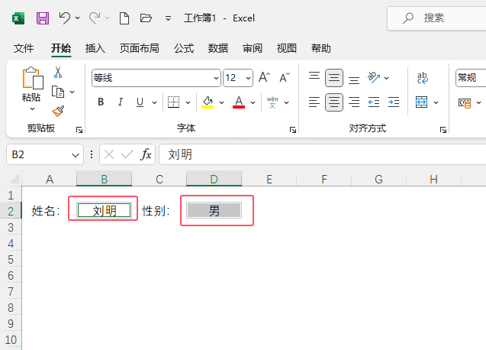Switch to the 审阅 tab
This screenshot has width=486, height=350.
(253, 48)
